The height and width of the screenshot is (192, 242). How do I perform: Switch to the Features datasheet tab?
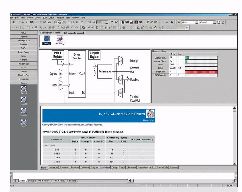(x=75, y=167)
